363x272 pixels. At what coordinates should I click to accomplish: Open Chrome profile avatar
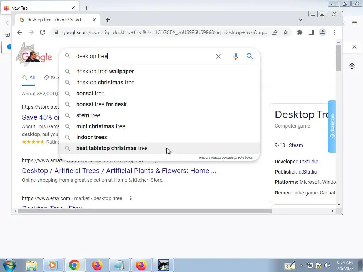coord(323,32)
